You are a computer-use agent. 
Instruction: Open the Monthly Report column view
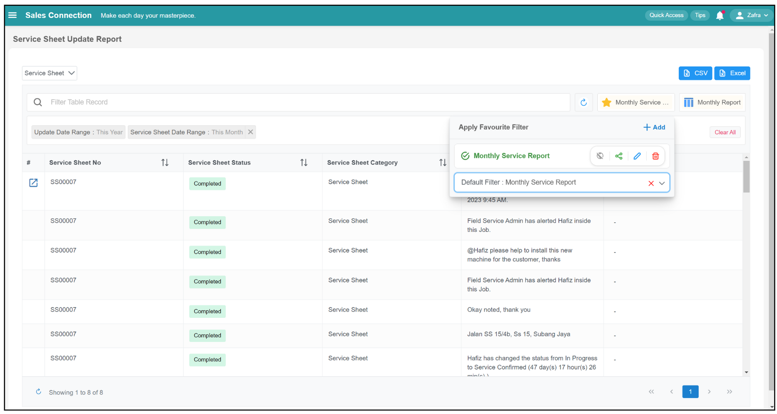point(712,102)
